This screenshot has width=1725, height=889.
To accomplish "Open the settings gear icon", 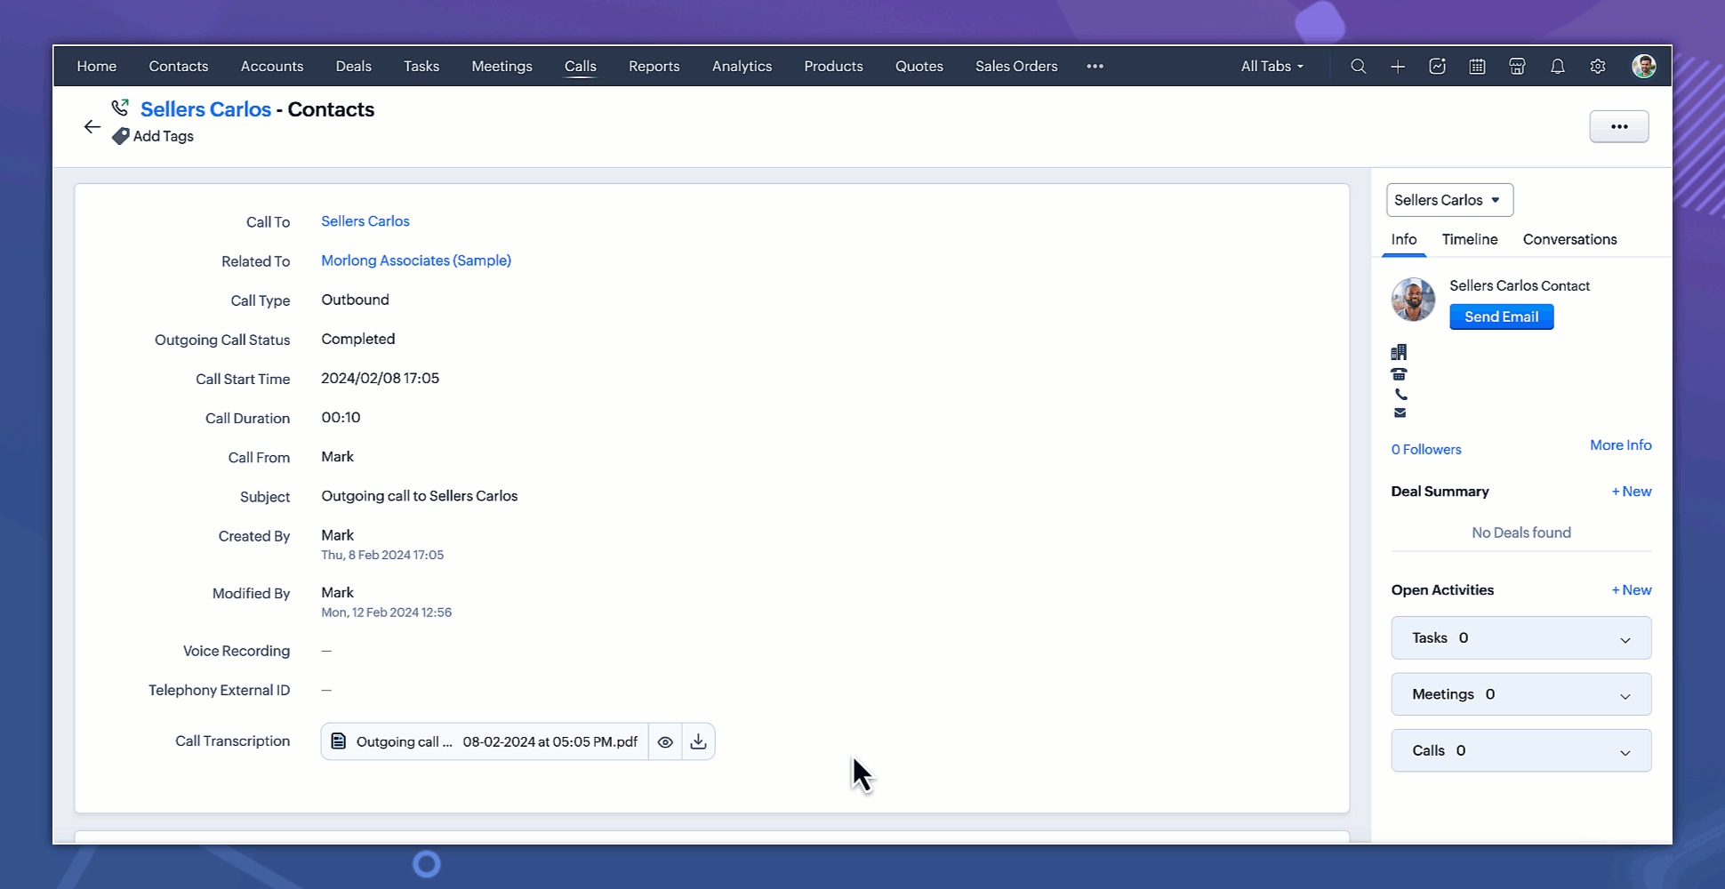I will pos(1598,67).
